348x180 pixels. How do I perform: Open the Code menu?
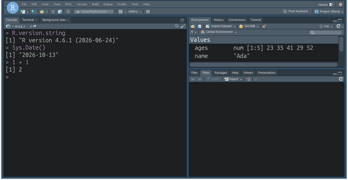coord(45,4)
